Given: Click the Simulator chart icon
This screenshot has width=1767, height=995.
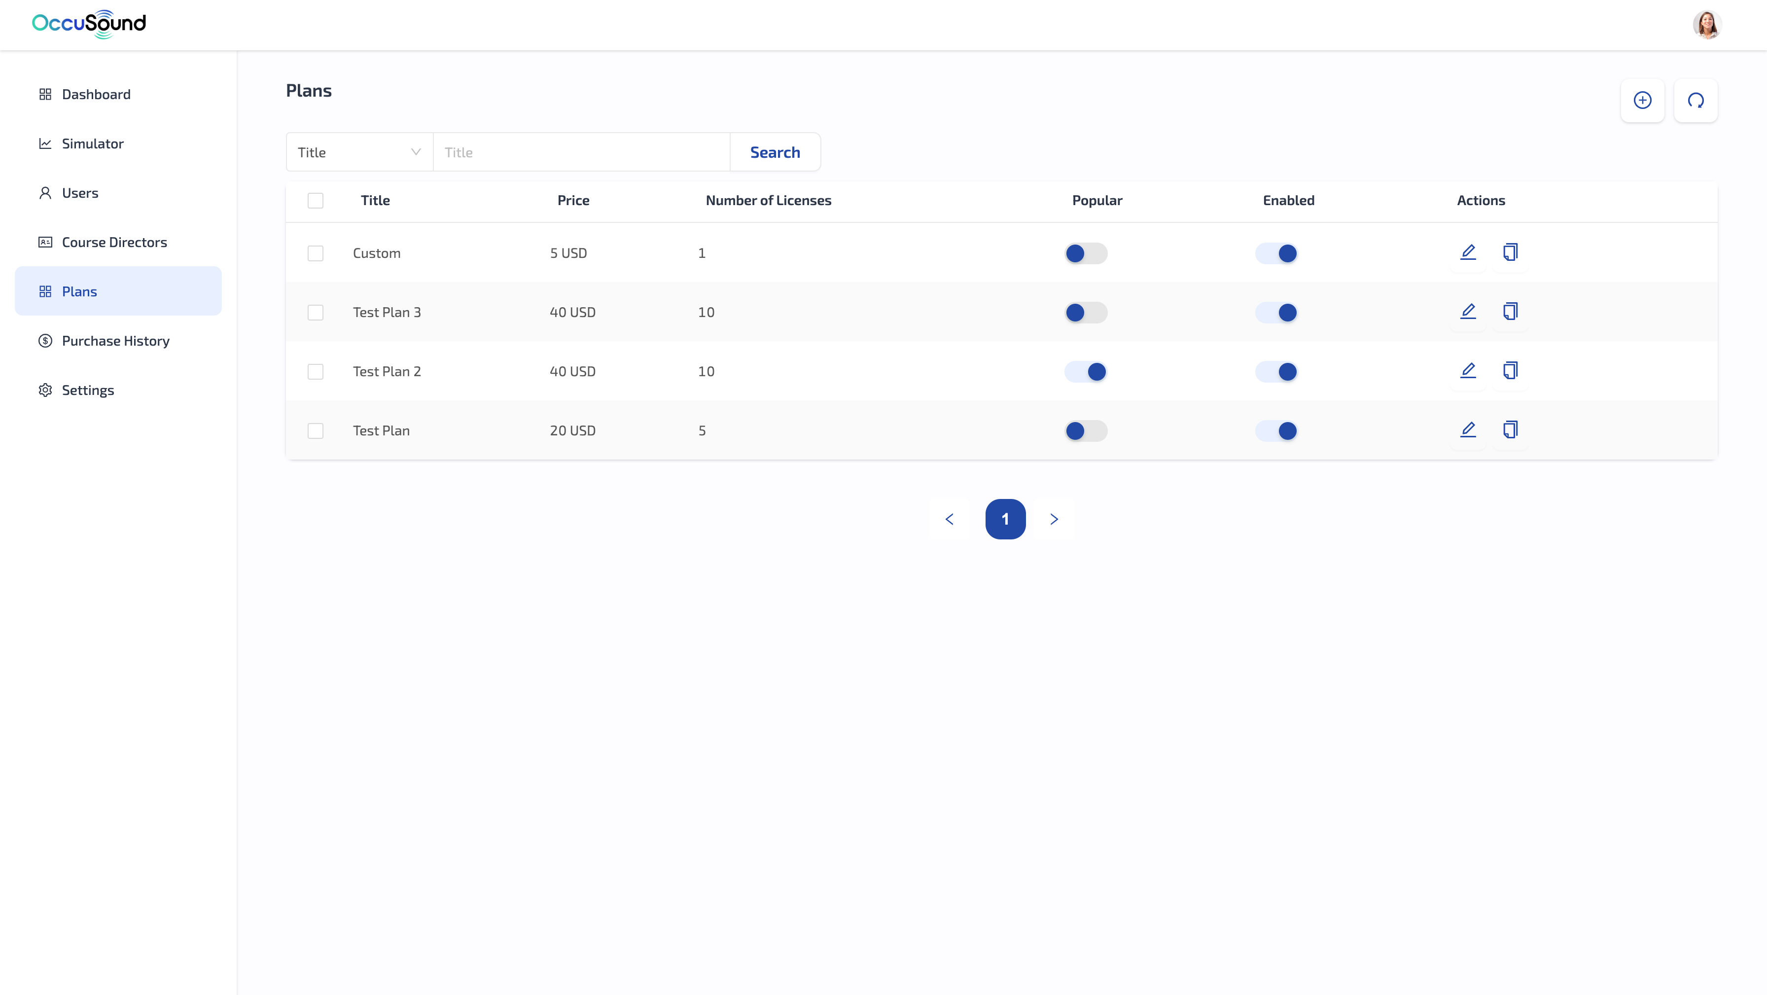Looking at the screenshot, I should pyautogui.click(x=45, y=143).
